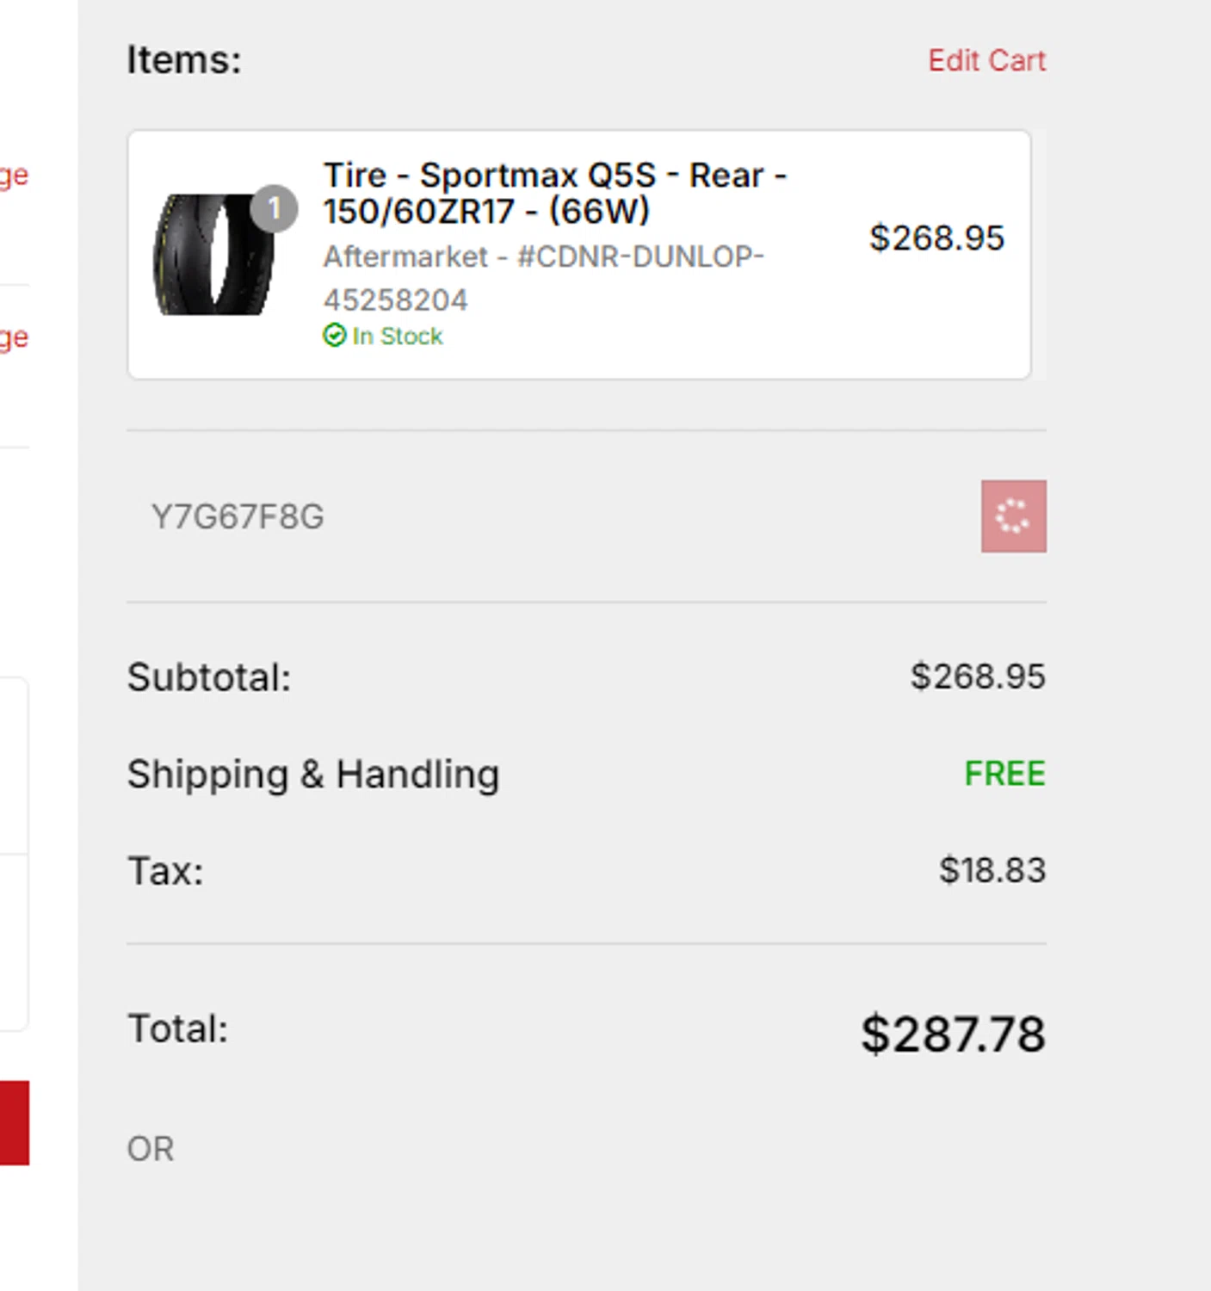Click the item price $268.95 in card

(936, 238)
